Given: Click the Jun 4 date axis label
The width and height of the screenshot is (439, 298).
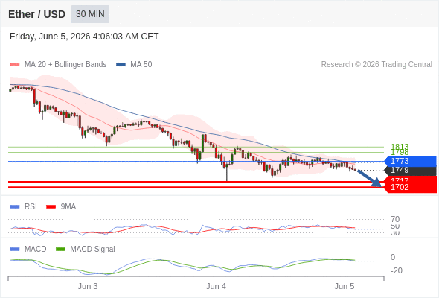Looking at the screenshot, I should tap(216, 286).
